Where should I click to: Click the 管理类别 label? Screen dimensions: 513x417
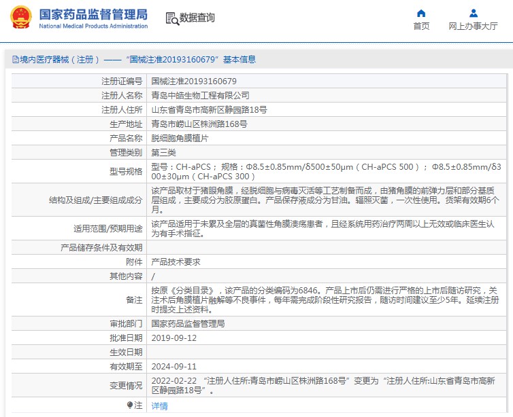coord(126,153)
